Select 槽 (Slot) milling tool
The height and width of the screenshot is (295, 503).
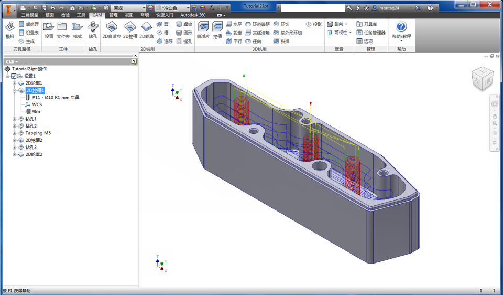162,33
